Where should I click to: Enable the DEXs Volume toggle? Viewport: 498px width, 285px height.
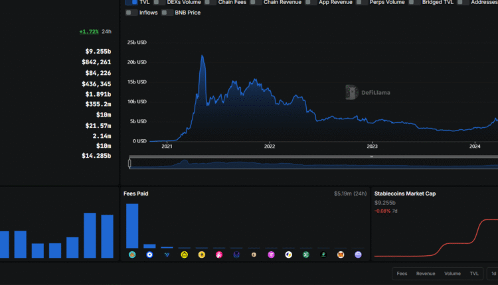coord(160,3)
